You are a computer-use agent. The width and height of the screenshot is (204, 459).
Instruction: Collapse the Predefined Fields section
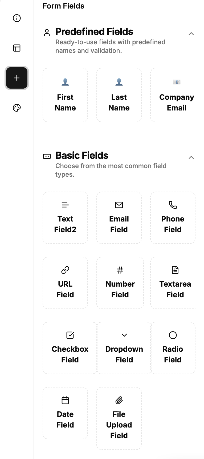click(x=191, y=34)
